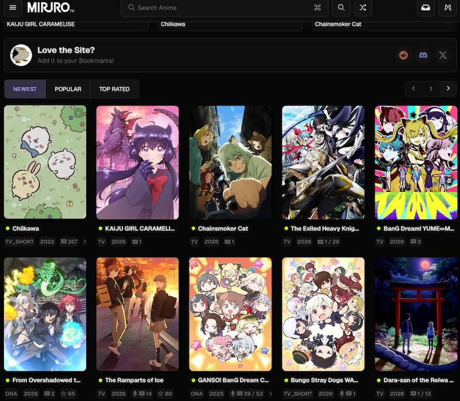Click the GANSO! BanG Dream C... title
This screenshot has width=460, height=401.
233,380
